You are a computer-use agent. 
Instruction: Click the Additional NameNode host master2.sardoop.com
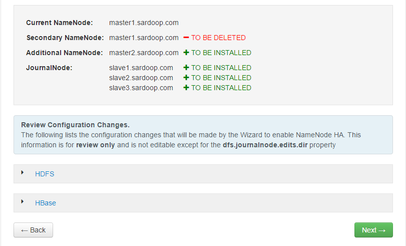[x=144, y=53]
